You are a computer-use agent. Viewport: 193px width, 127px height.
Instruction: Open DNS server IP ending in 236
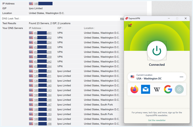point(43,47)
